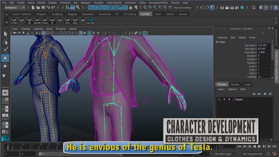
Task: Activate the Lasso select tool
Action: pyautogui.click(x=5, y=42)
